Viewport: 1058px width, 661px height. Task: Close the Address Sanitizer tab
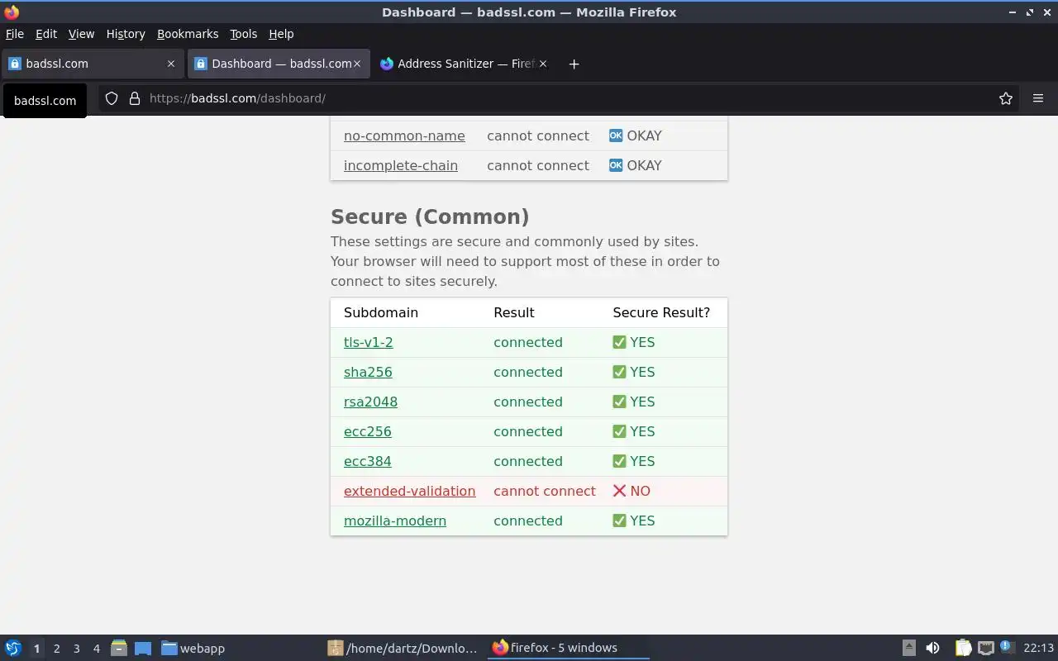pyautogui.click(x=543, y=64)
